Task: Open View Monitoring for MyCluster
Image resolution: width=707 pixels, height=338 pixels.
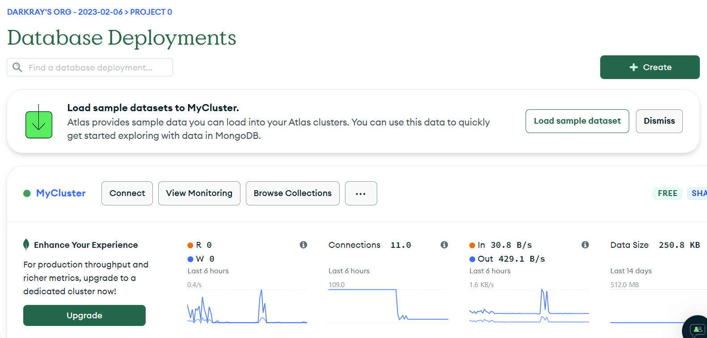Action: click(x=199, y=193)
